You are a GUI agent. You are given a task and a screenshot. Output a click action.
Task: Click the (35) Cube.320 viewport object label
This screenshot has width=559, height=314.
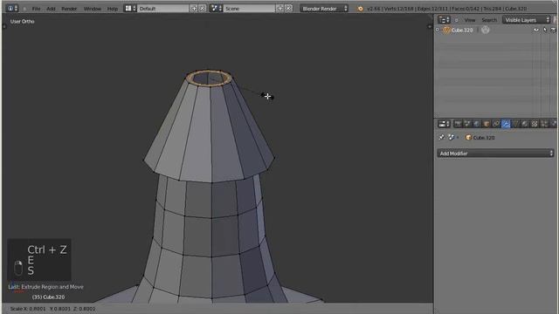point(49,297)
